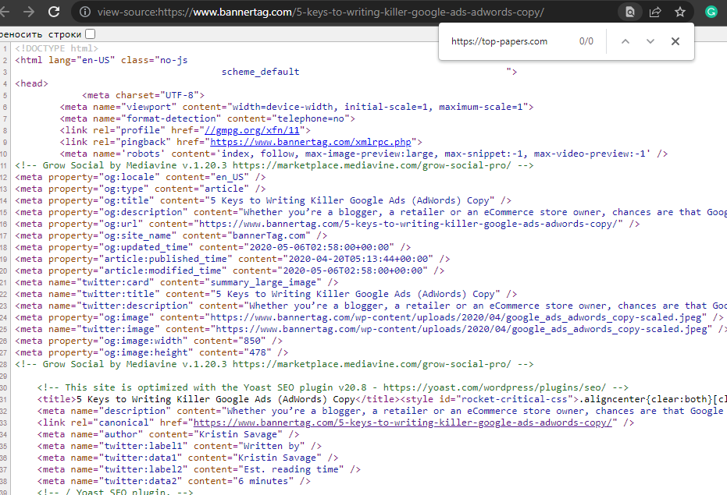Screen dimensions: 727x495
Task: Open the xmlrpc.php pingback link
Action: 310,142
